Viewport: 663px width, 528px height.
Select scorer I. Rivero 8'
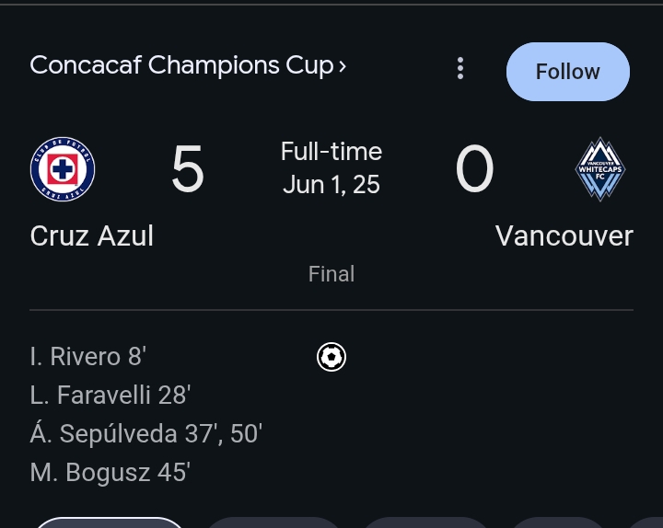(88, 357)
